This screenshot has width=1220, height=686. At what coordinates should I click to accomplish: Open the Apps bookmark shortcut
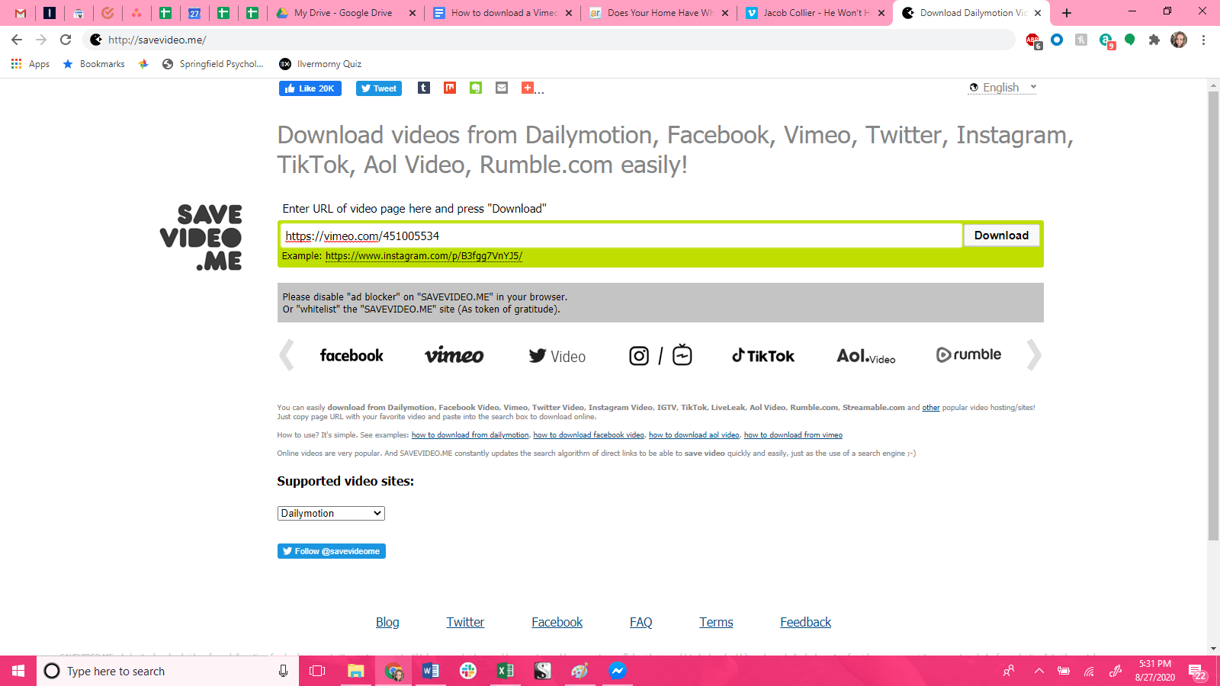(x=30, y=64)
